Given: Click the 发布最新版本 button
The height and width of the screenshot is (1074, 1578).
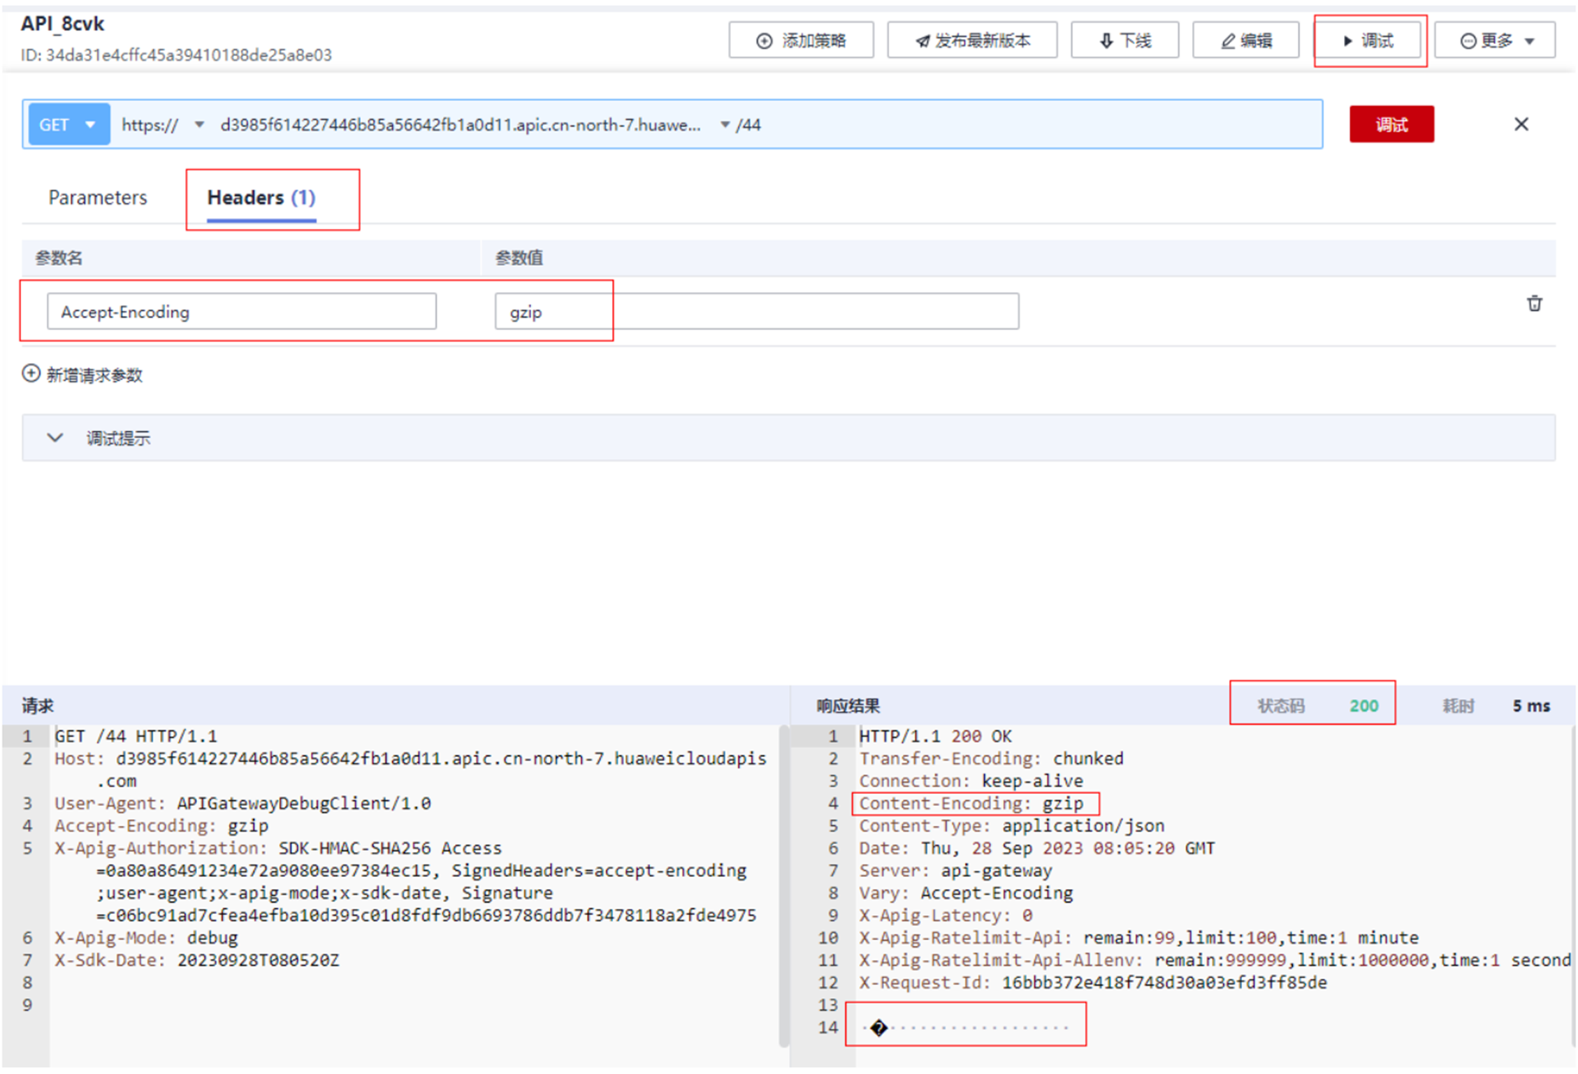Looking at the screenshot, I should 972,41.
